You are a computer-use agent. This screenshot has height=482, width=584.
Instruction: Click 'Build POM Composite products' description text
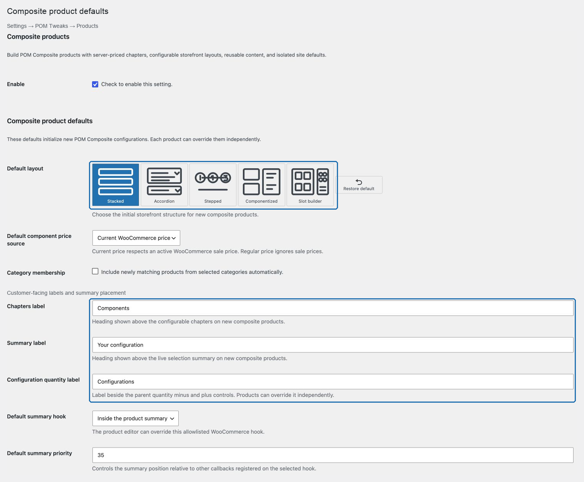pos(167,55)
